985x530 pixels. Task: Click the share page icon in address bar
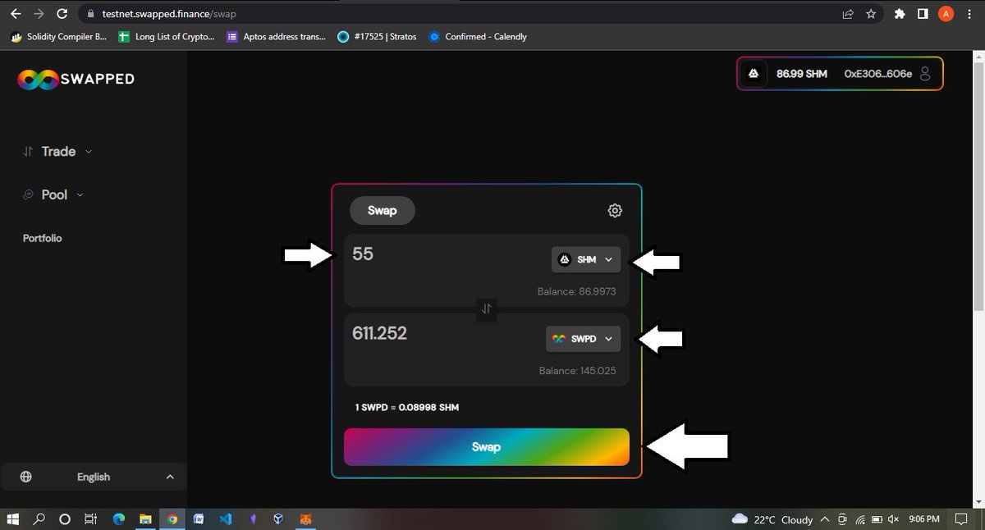coord(848,14)
